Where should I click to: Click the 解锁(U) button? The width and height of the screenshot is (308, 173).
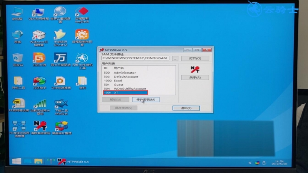click(x=115, y=100)
